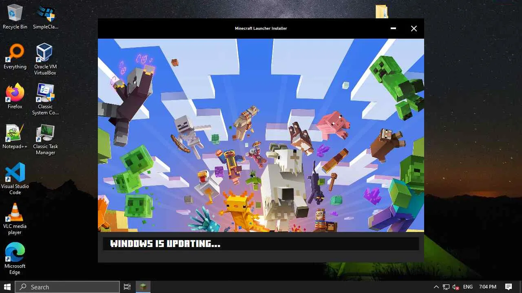Open the network status tray icon
522x293 pixels.
[446, 287]
